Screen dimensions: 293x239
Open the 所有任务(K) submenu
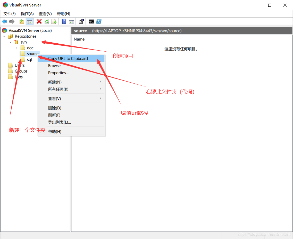click(71, 89)
